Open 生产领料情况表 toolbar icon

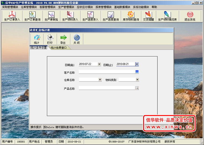coord(167,16)
